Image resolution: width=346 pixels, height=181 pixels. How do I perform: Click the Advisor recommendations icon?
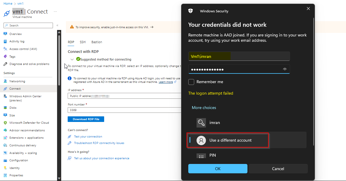pos(5,130)
